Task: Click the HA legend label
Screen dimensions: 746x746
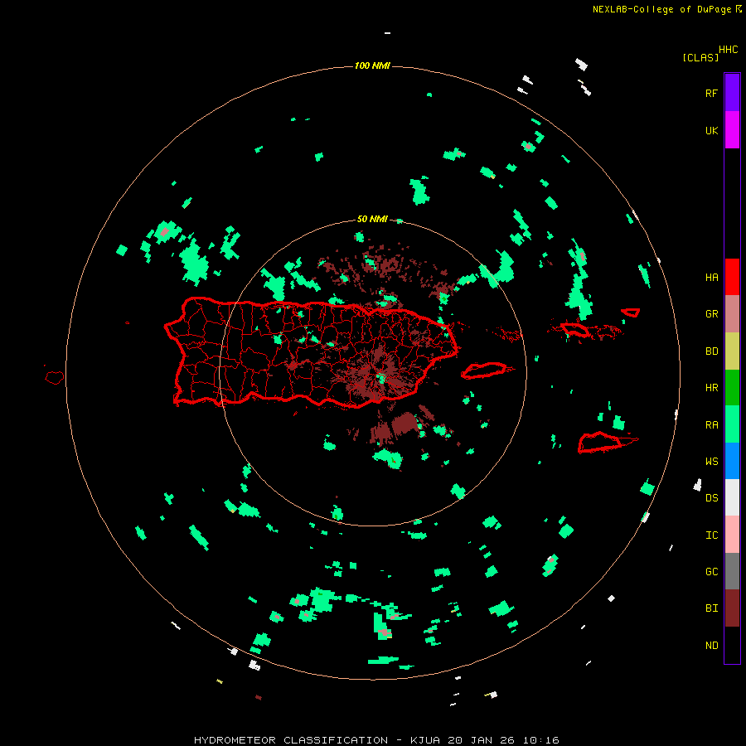Action: (x=711, y=278)
